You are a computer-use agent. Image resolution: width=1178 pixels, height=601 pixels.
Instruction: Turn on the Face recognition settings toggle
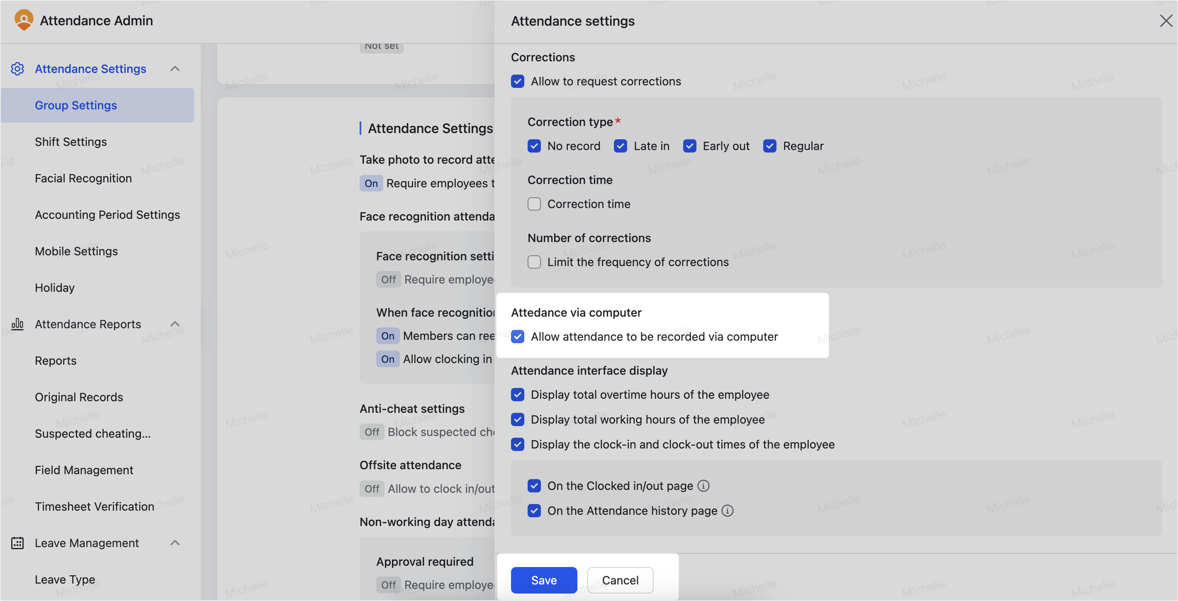388,279
